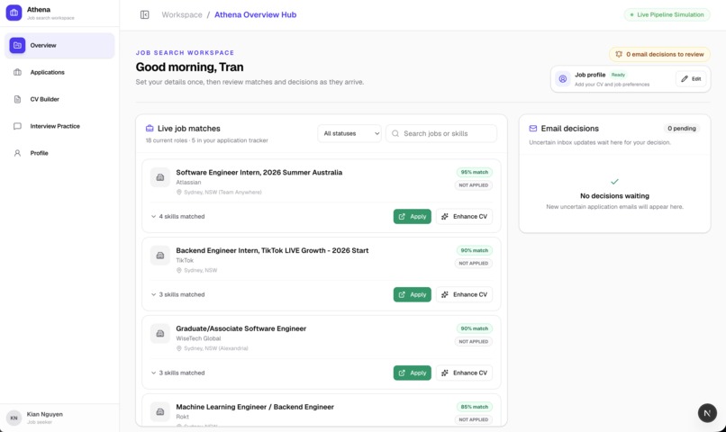Image resolution: width=726 pixels, height=432 pixels.
Task: Enhance CV for the WiseTech Global role
Action: 465,373
